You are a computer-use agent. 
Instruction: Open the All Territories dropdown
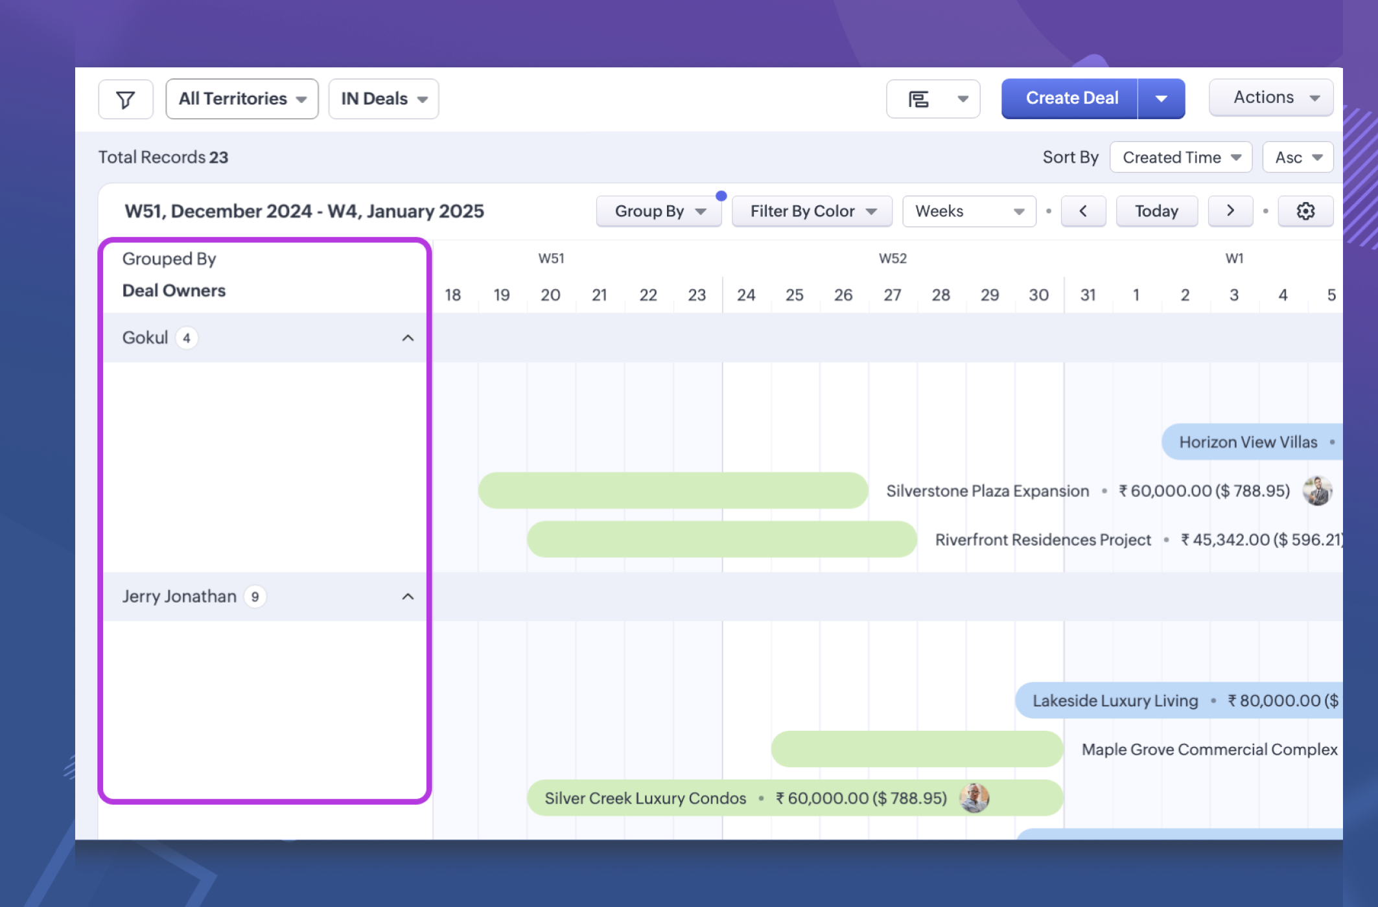(x=242, y=99)
